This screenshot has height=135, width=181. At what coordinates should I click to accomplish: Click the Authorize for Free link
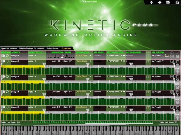90,2
